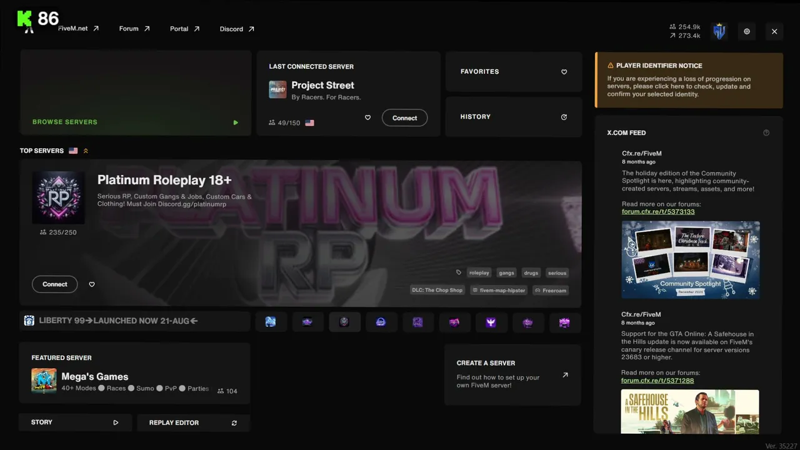800x450 pixels.
Task: Select the seventh top-server icon after Liberty 99
Action: pos(491,322)
